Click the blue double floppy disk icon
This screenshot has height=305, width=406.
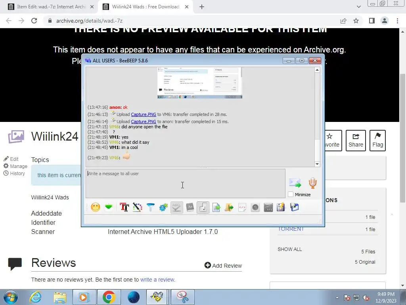point(295,207)
